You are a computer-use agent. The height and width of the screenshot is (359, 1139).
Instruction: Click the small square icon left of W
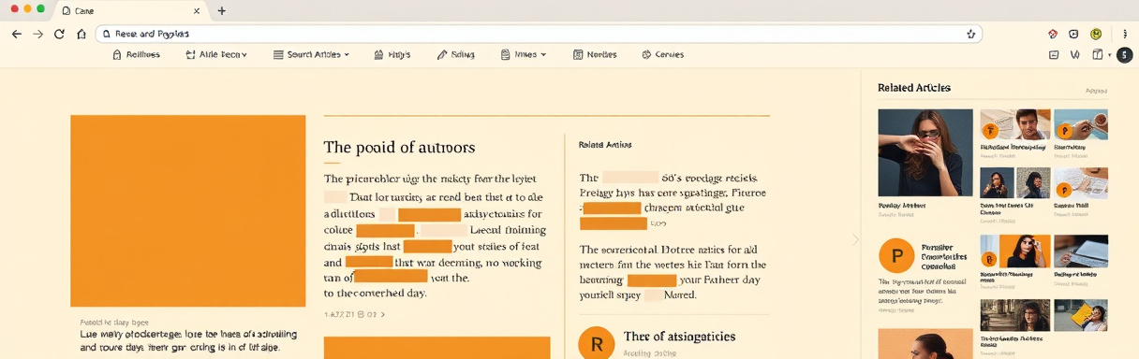click(1054, 55)
